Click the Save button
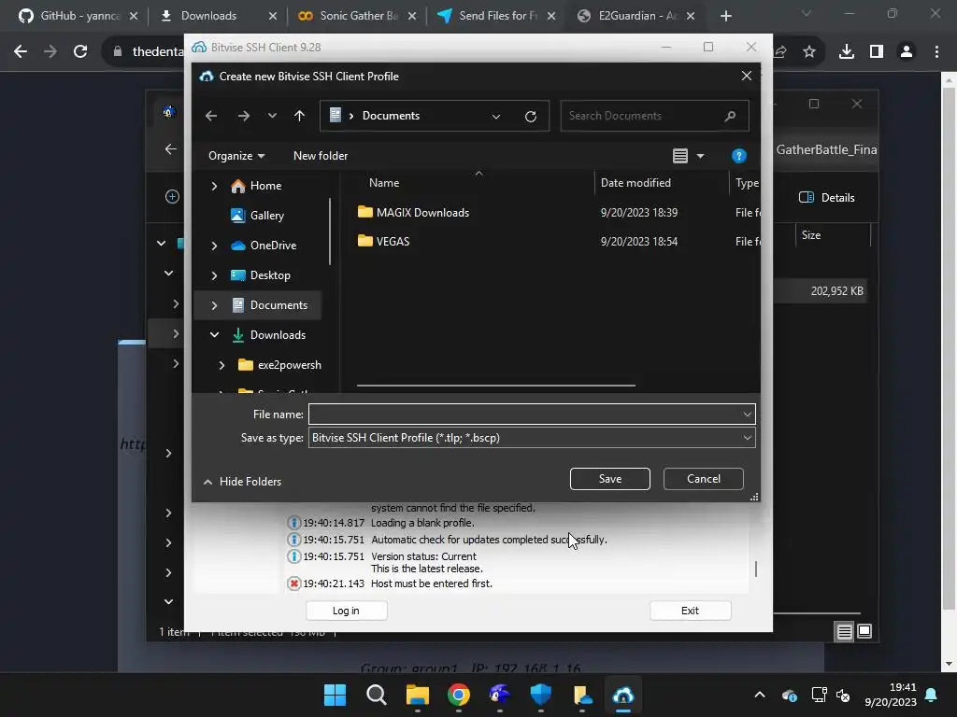 pos(609,479)
